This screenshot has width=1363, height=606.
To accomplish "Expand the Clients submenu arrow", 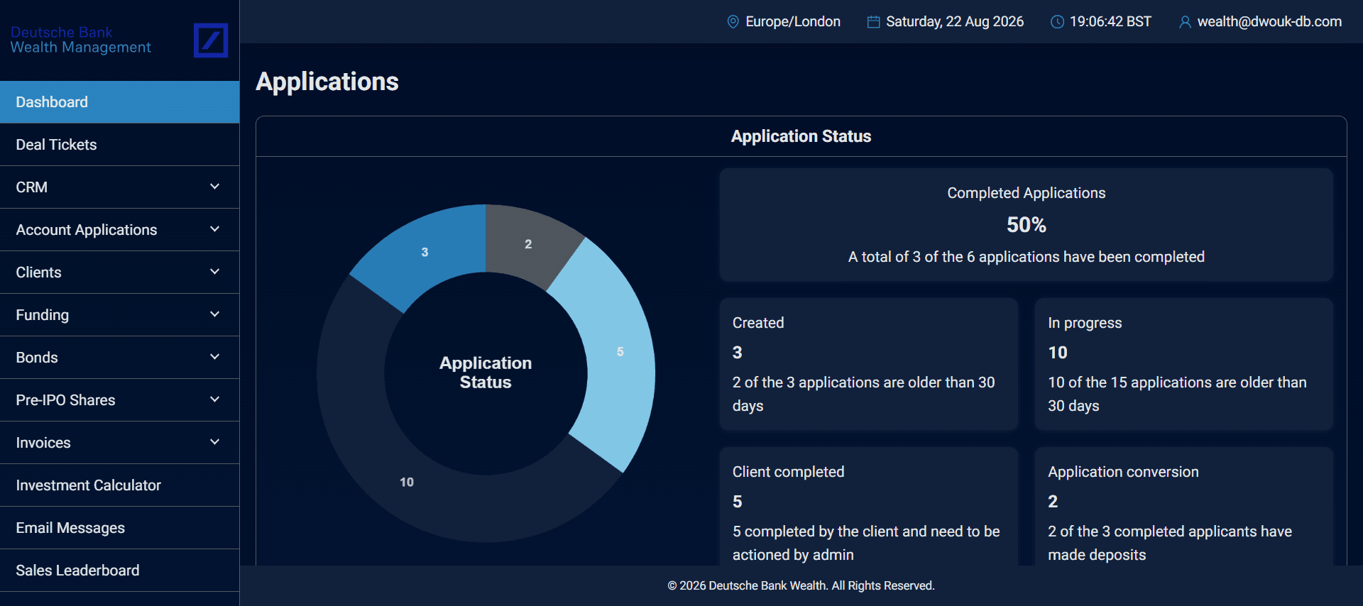I will coord(215,272).
